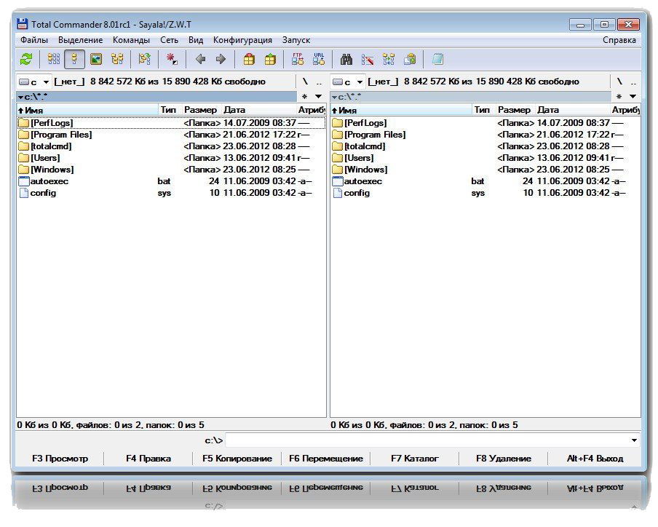Select [Users] folder in right panel
This screenshot has height=527, width=658.
(485, 158)
